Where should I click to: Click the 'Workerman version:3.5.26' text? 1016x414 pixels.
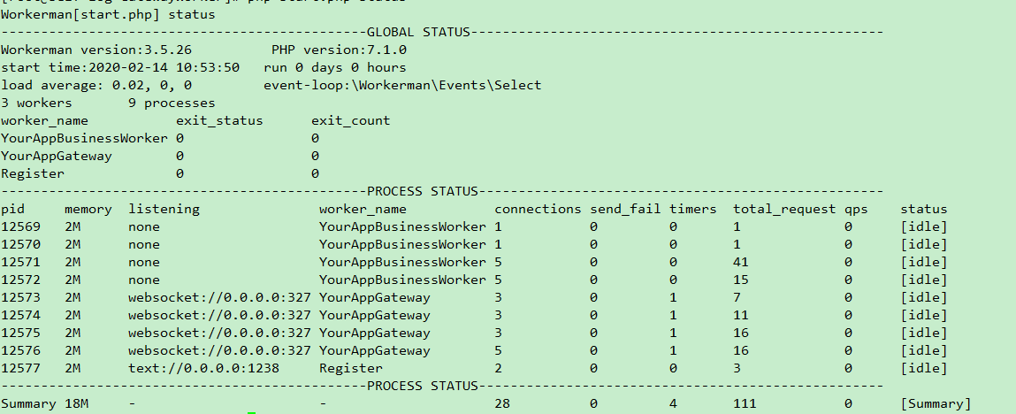[x=96, y=50]
